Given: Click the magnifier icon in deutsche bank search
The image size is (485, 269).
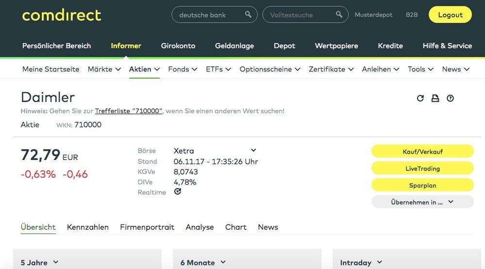Looking at the screenshot, I should pos(248,15).
